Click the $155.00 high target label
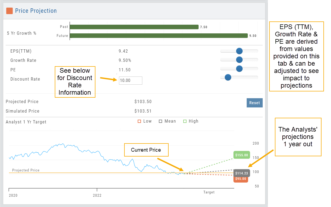331x207 pixels. [242, 155]
